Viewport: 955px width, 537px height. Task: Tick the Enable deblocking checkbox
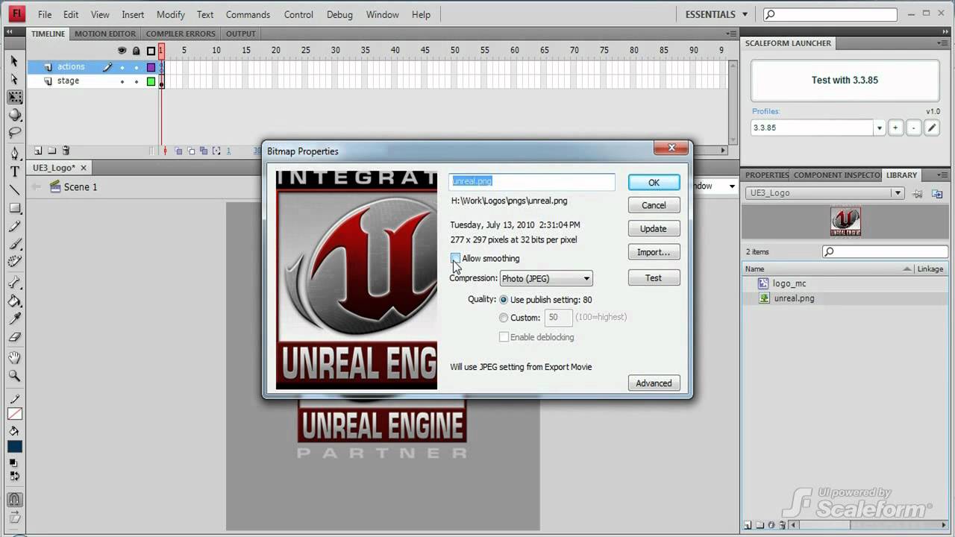tap(504, 337)
